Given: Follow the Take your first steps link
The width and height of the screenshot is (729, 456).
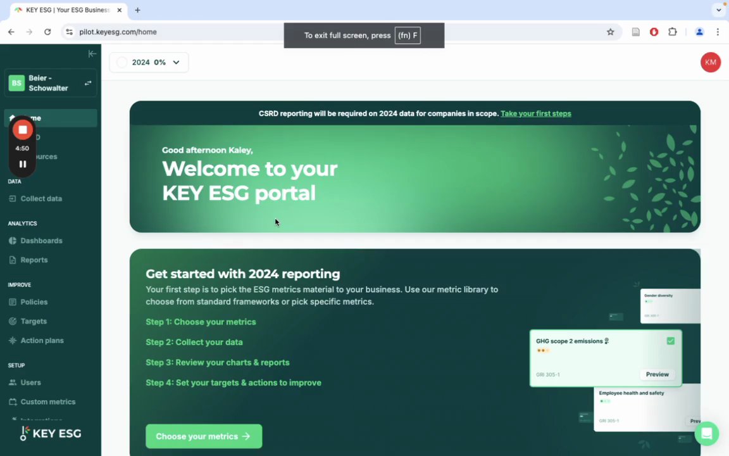Looking at the screenshot, I should [x=535, y=113].
